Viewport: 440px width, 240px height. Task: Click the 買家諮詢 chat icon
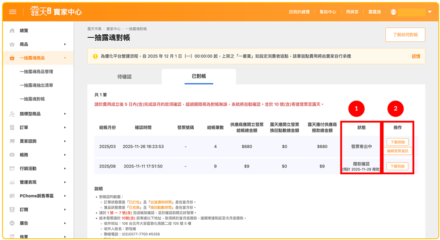(12, 141)
